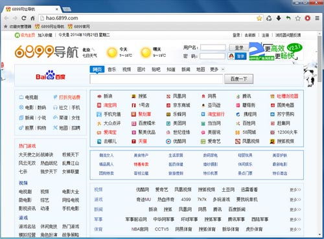The width and height of the screenshot is (324, 239).
Task: Expand the 更多 dropdown arrow in search tabs
Action: pos(223,70)
